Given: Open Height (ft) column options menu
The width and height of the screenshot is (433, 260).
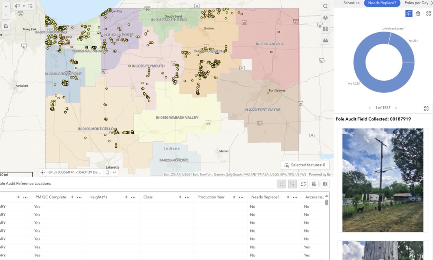Looking at the screenshot, I should [133, 197].
